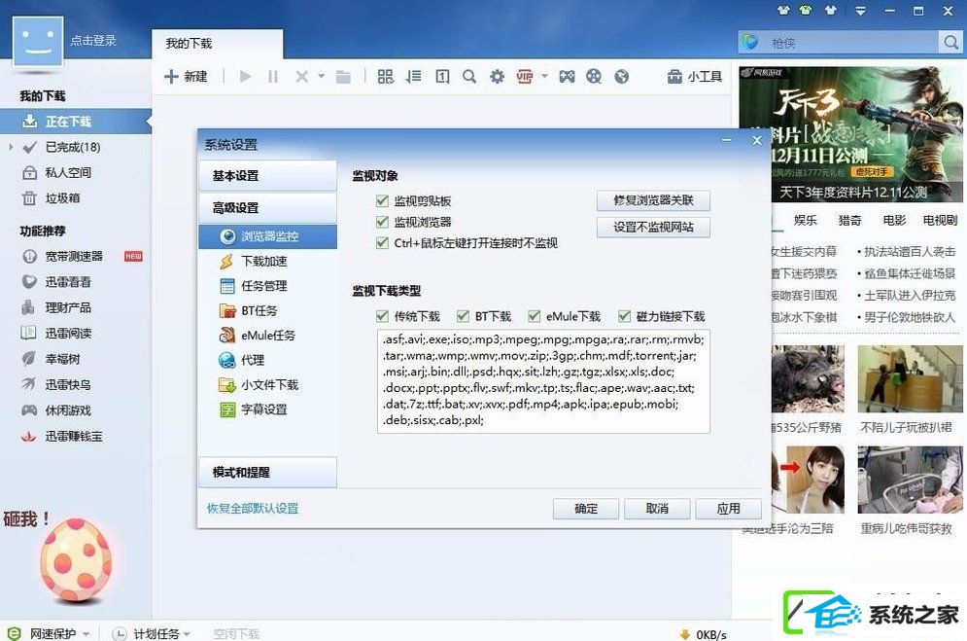Click the file extensions text field
Screen dimensions: 967x641
point(543,380)
